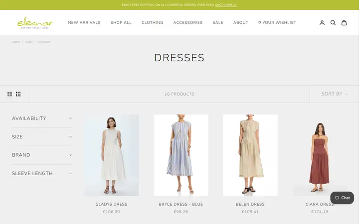Open Accessories menu
Screen dimensions: 359x224
pyautogui.click(x=188, y=22)
